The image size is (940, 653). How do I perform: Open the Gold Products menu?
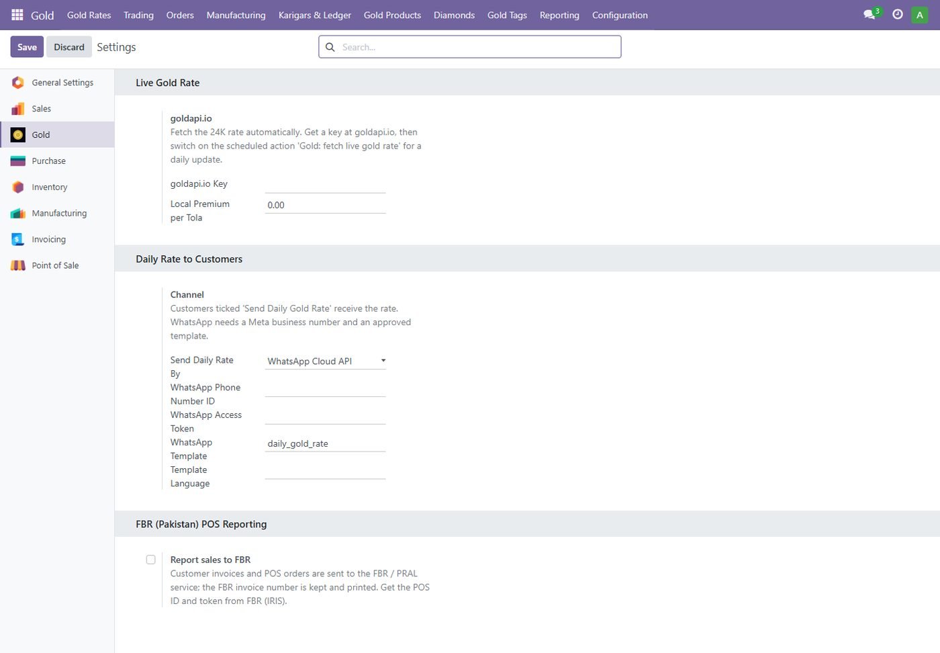tap(392, 15)
